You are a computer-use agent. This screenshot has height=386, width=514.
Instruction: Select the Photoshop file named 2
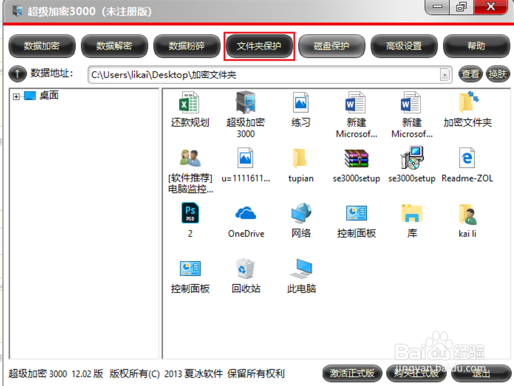point(190,213)
